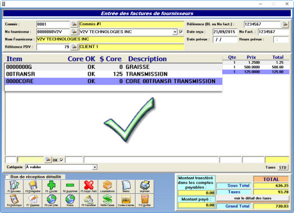The image size is (294, 213).
Task: Toggle Bon de réception détaillé checkbox
Action: click(7, 177)
